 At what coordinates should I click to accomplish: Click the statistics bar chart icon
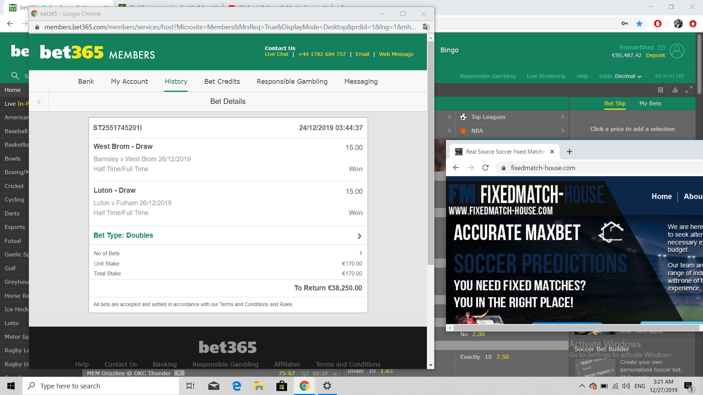[x=675, y=90]
